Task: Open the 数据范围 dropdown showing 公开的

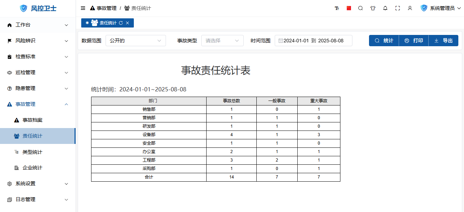Action: (x=136, y=41)
